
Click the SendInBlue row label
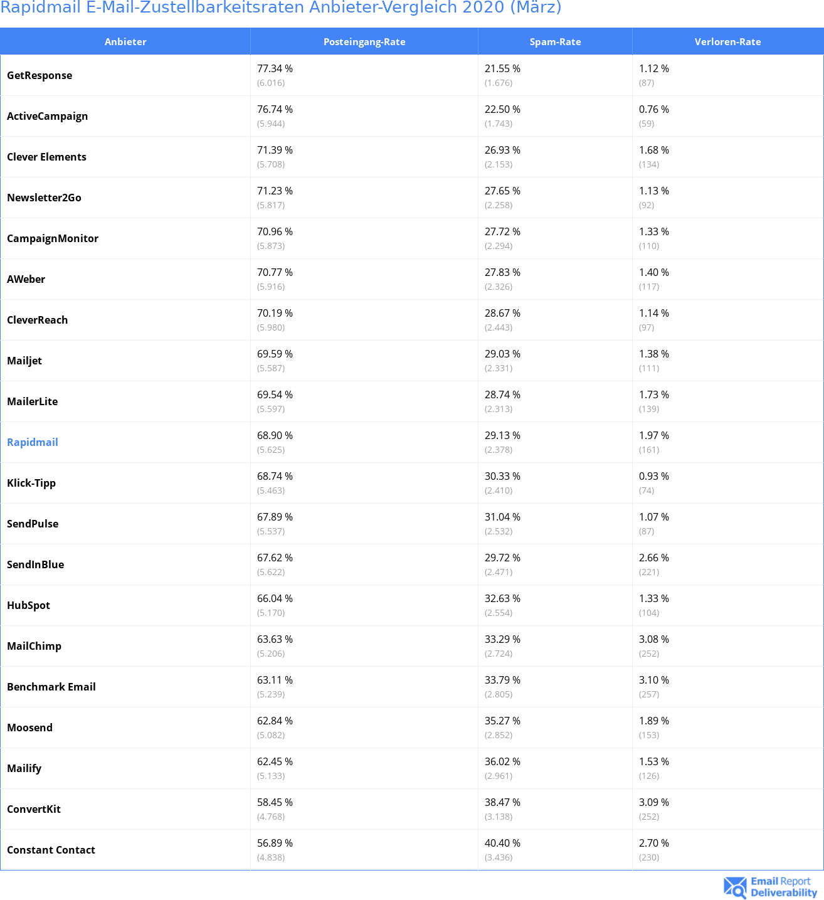point(36,564)
